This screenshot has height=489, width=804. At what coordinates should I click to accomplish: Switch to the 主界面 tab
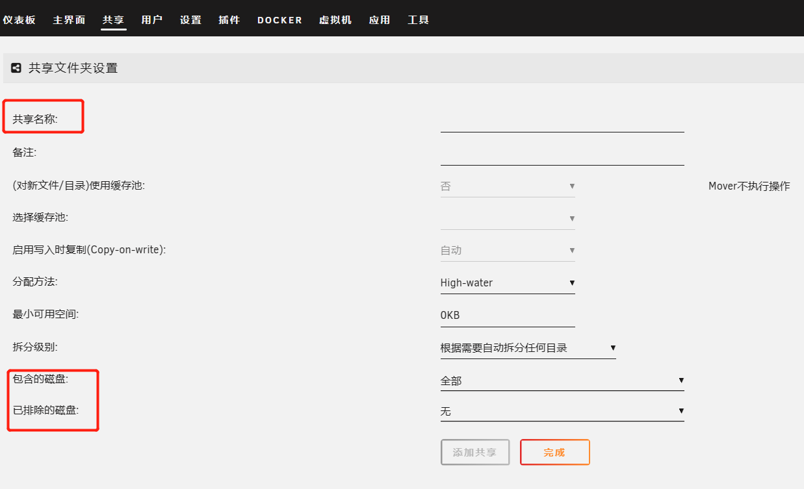tap(69, 20)
